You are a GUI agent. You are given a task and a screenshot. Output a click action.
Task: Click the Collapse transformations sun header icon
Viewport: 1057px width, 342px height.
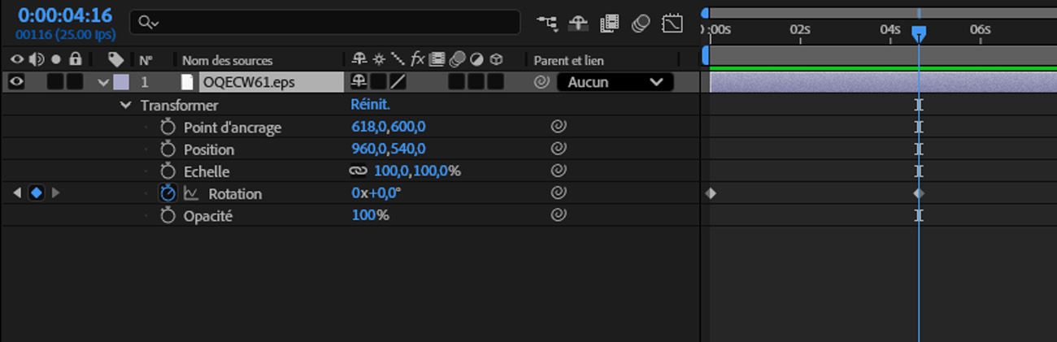pos(378,59)
